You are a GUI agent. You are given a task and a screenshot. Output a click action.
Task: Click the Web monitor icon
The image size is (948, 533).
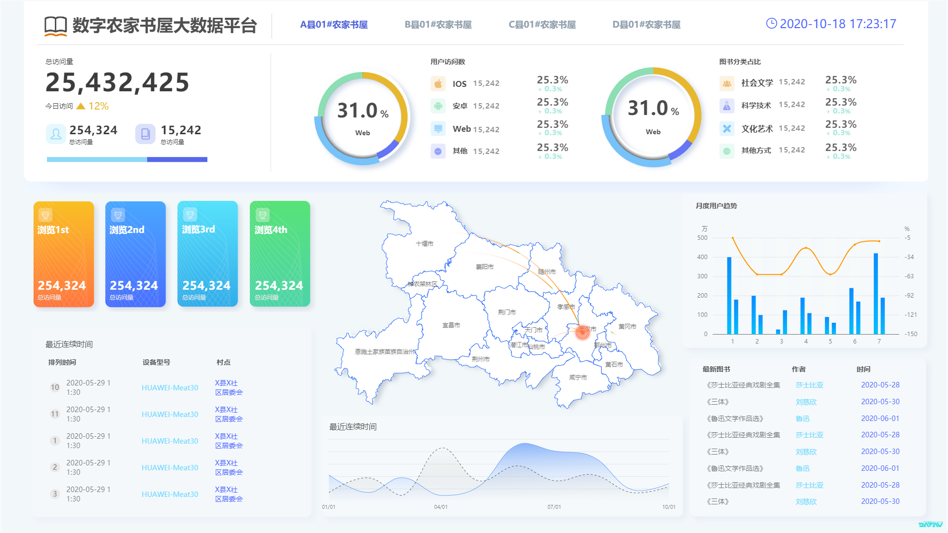click(x=438, y=128)
